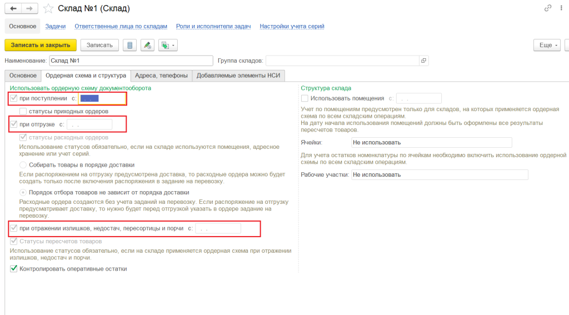The height and width of the screenshot is (315, 569).
Task: Toggle статусы приходных ордеров checkbox
Action: (23, 111)
